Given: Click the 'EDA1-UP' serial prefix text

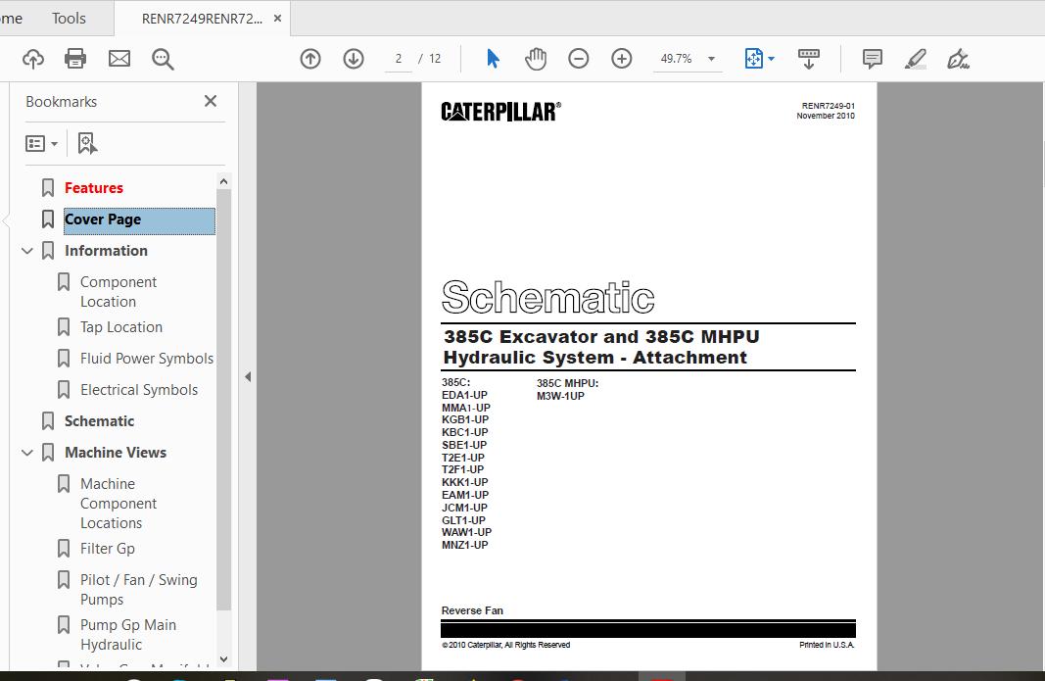Looking at the screenshot, I should (464, 396).
